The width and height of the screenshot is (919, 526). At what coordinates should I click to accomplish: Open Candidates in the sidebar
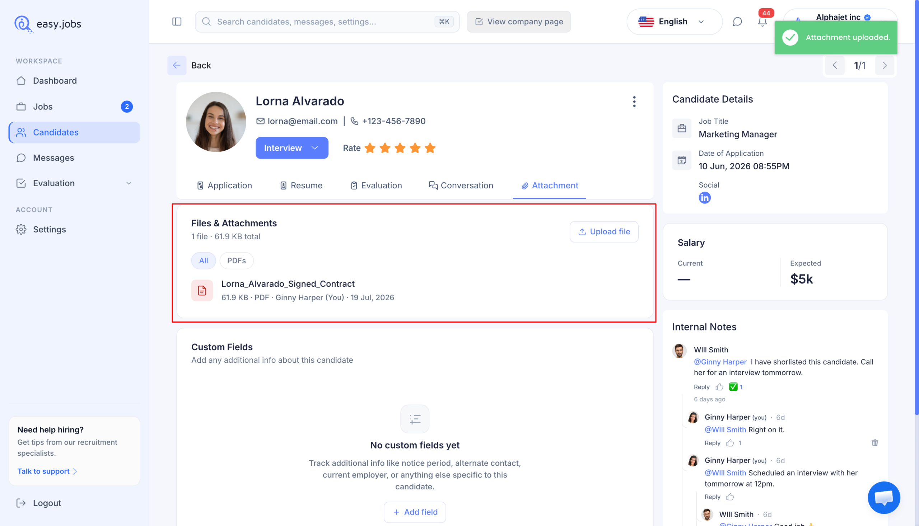74,132
